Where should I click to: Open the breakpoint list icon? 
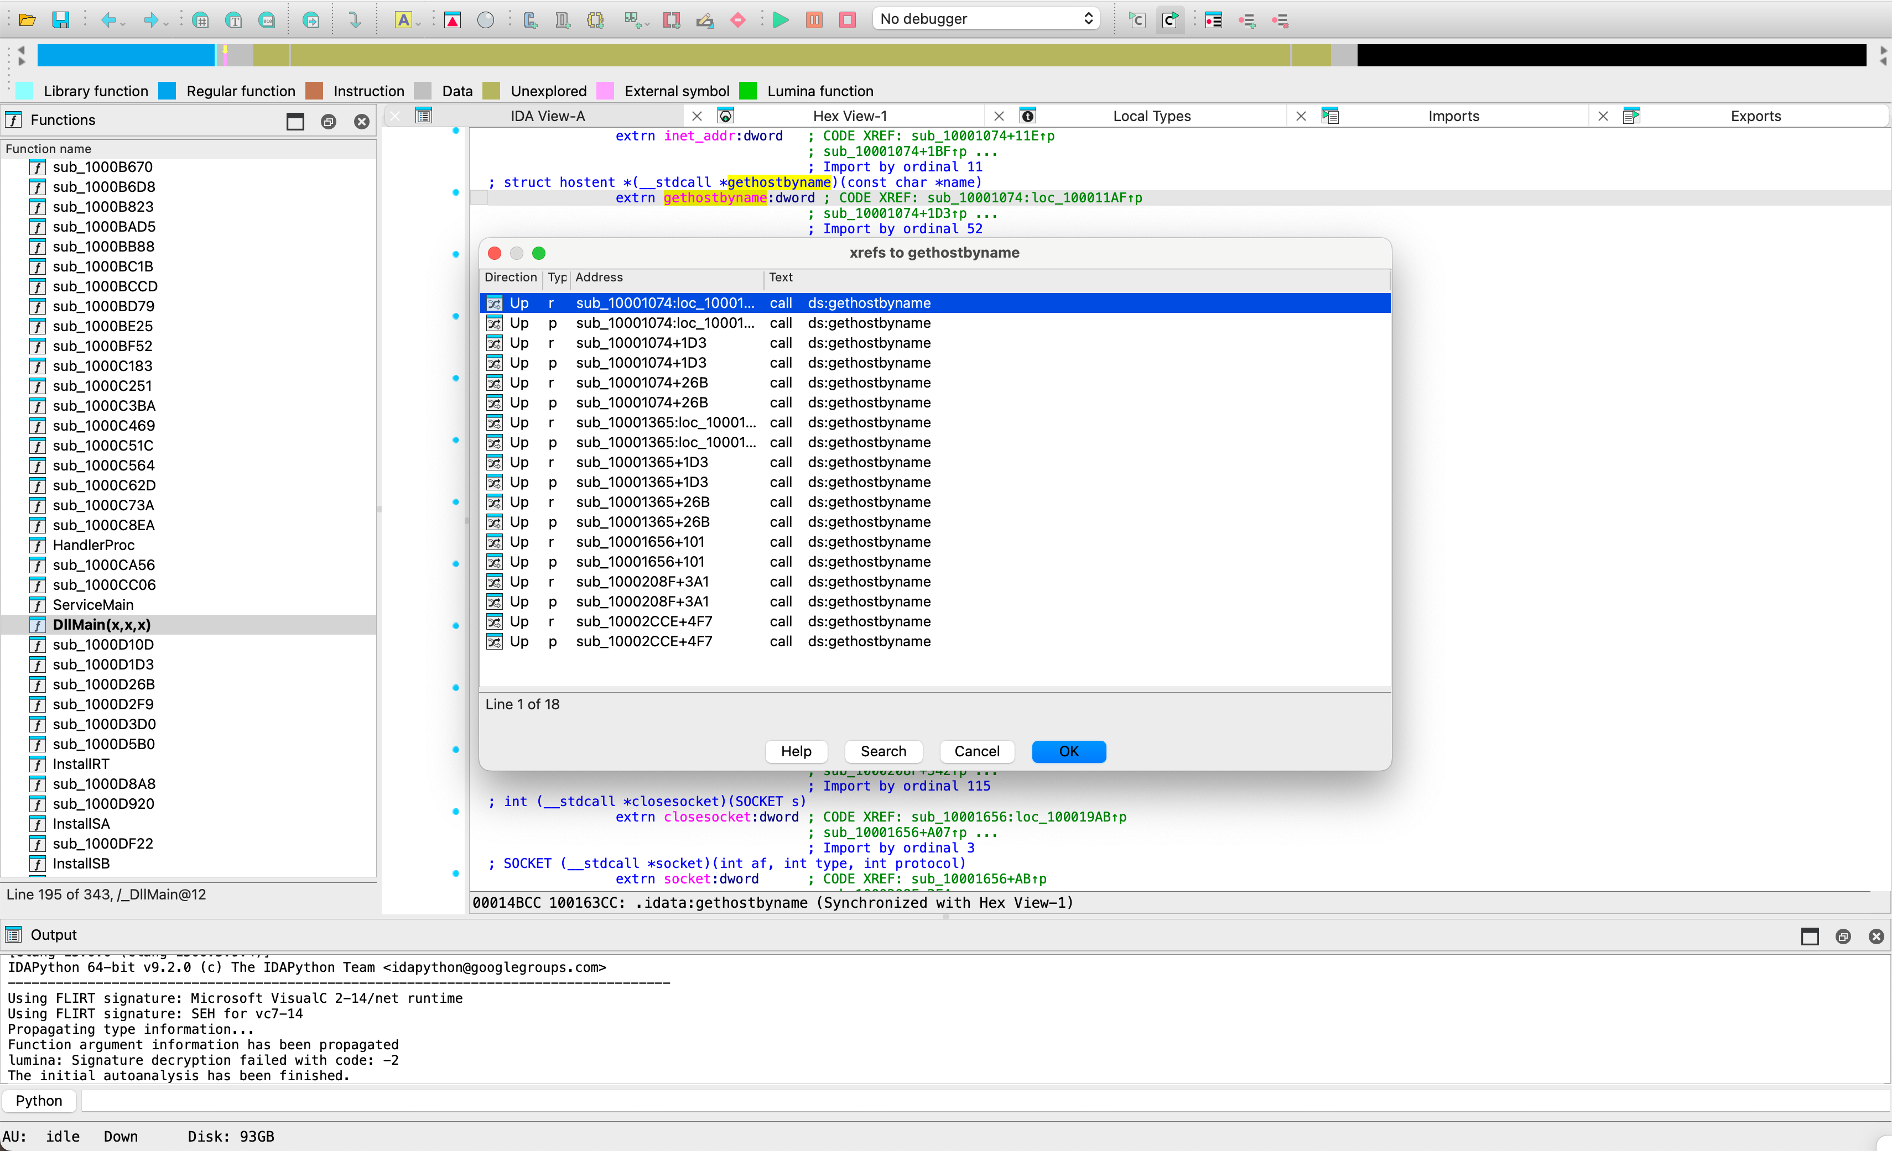[1214, 20]
